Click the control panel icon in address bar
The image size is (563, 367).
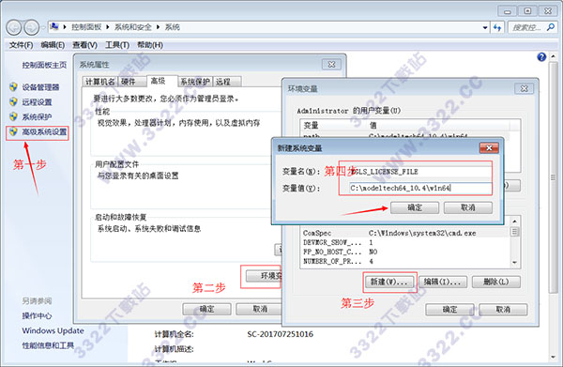[54, 27]
